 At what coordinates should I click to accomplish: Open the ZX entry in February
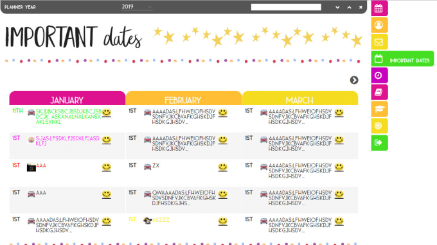point(156,165)
